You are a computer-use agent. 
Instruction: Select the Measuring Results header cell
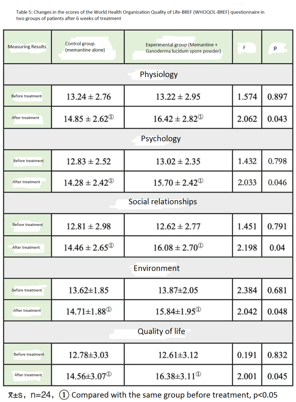27,47
